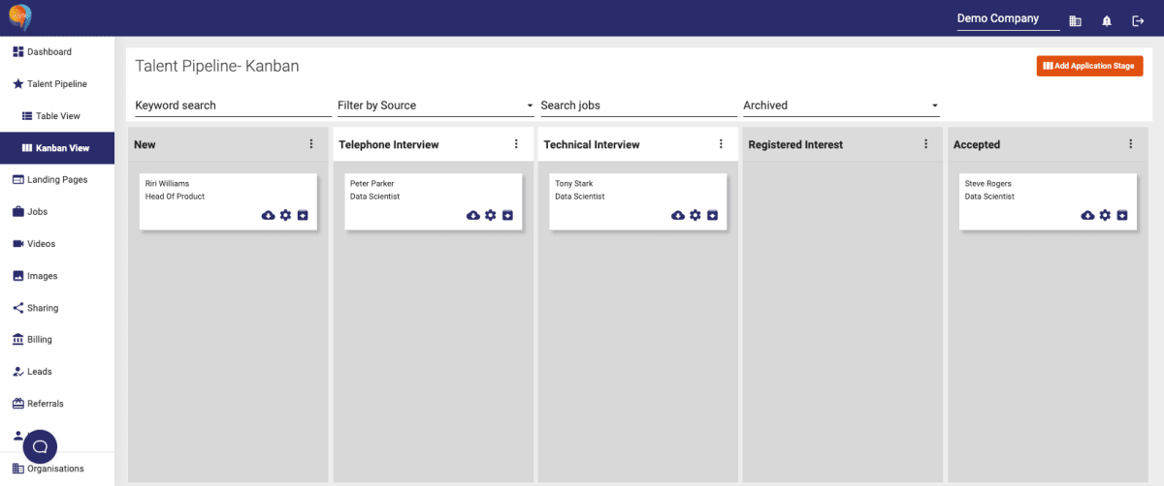Open the Technical Interview column options menu
This screenshot has width=1164, height=486.
(721, 144)
